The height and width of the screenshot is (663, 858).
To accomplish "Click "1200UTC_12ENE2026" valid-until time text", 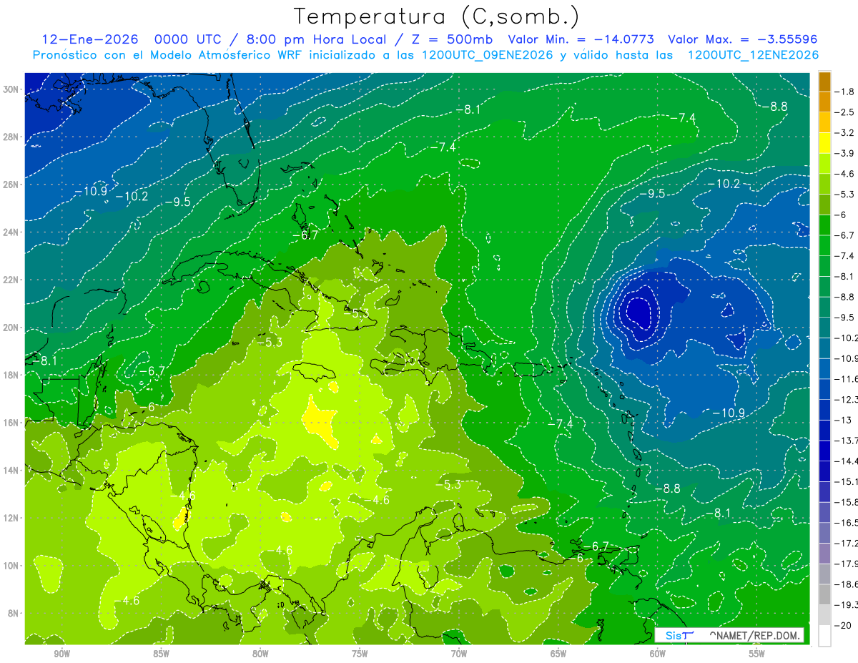I will coord(752,55).
